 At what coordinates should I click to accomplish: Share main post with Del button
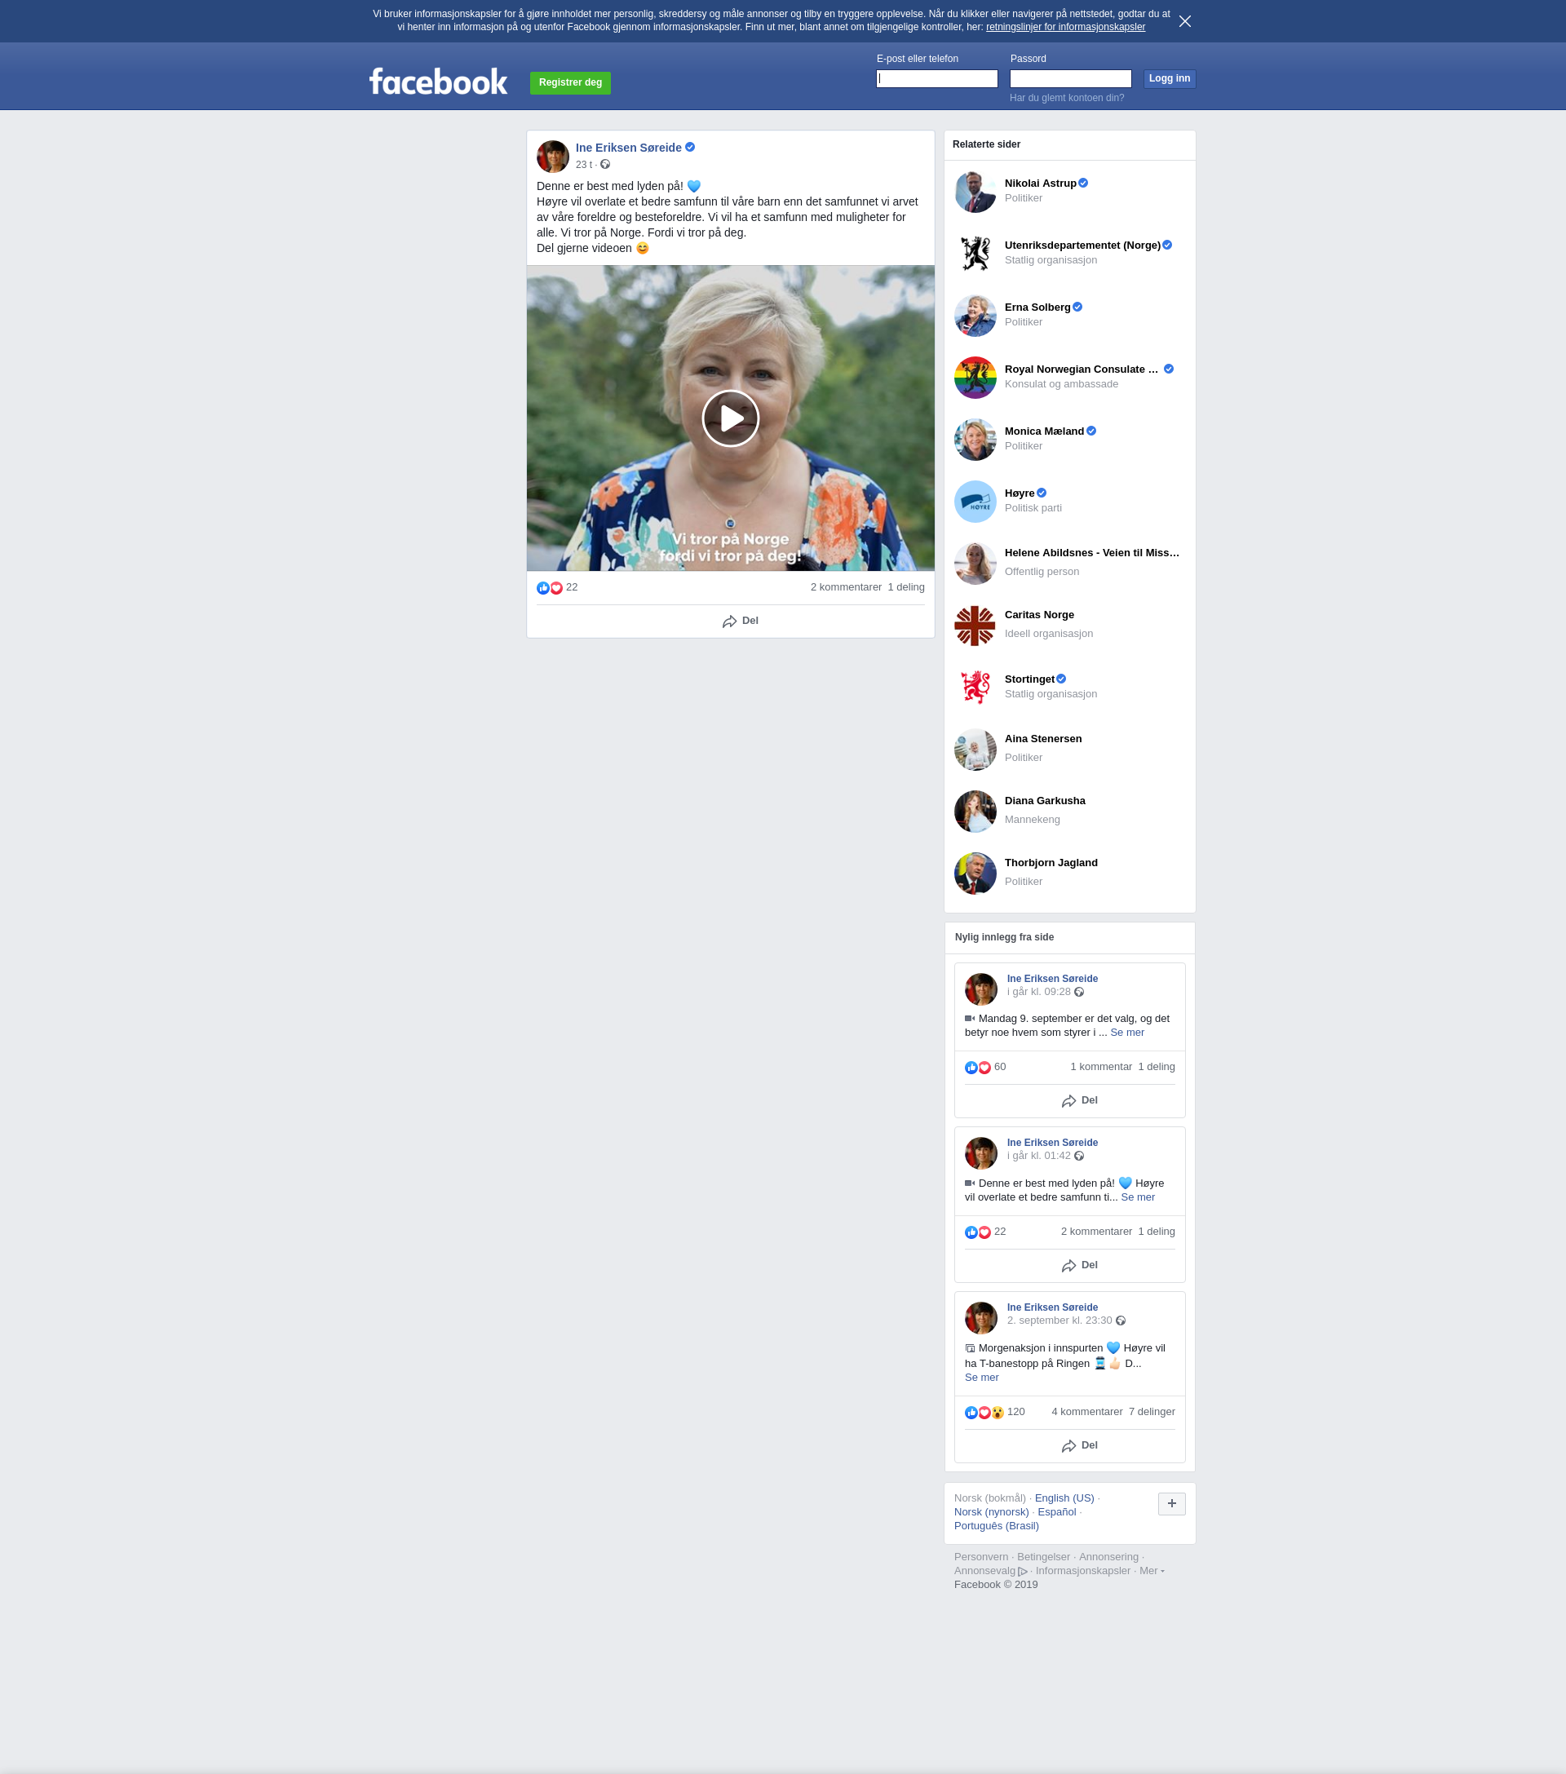[740, 621]
